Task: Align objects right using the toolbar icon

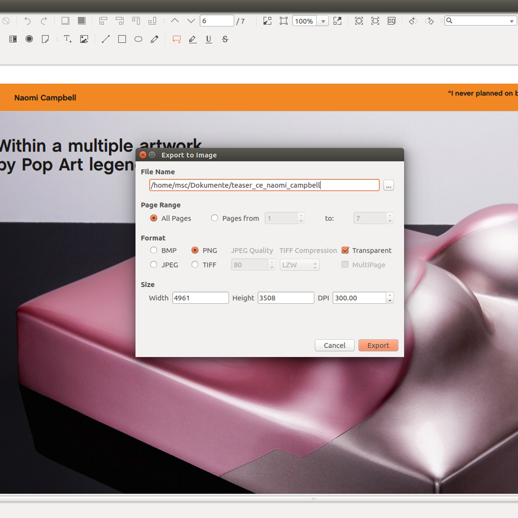Action: click(x=119, y=21)
